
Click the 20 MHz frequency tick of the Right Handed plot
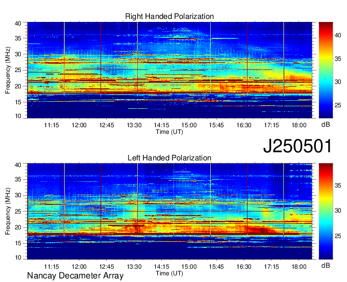point(18,86)
